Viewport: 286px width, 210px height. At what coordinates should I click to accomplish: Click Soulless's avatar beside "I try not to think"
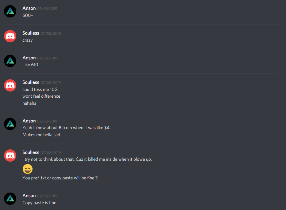[x=10, y=156]
